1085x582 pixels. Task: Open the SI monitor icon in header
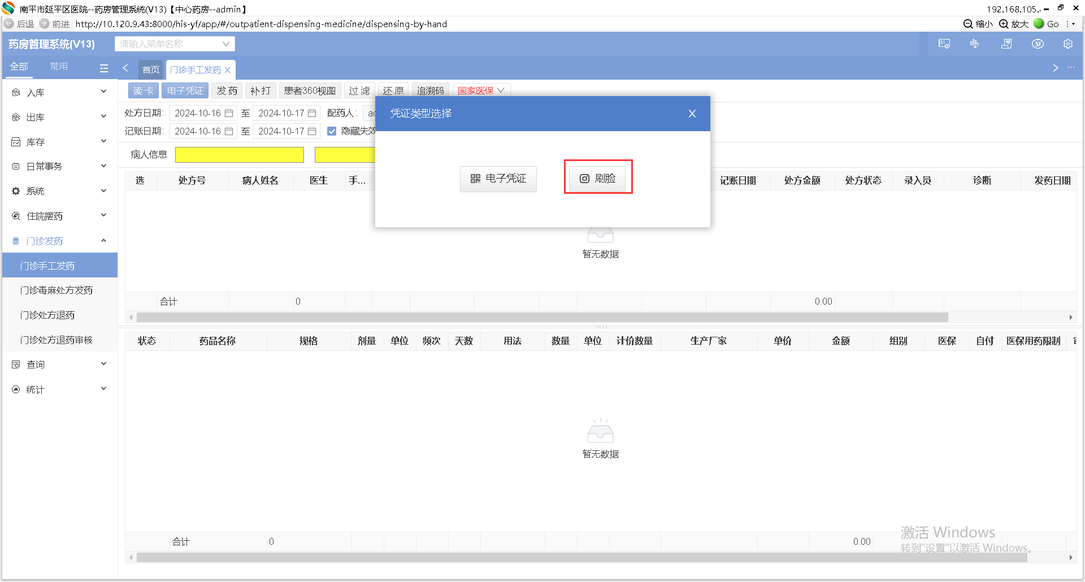pos(944,44)
